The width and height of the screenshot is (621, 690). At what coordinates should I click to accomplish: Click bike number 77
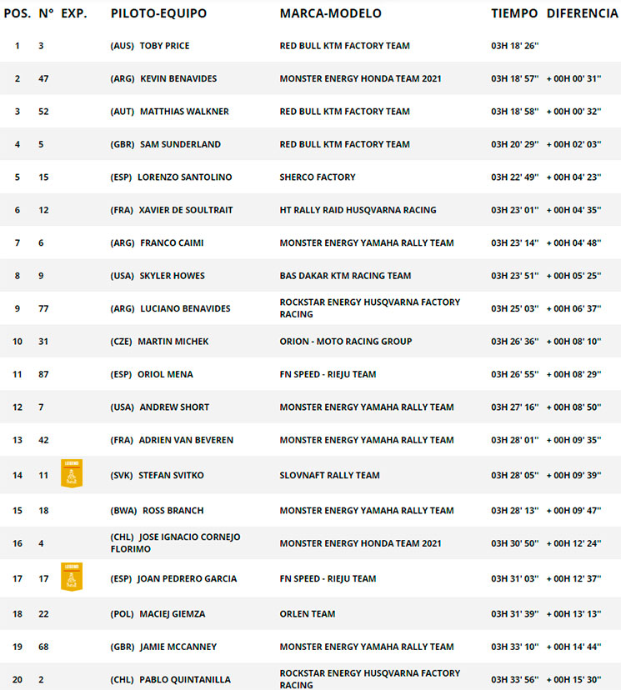click(x=43, y=309)
